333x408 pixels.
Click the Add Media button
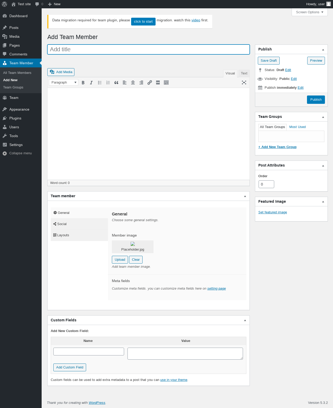(x=61, y=72)
